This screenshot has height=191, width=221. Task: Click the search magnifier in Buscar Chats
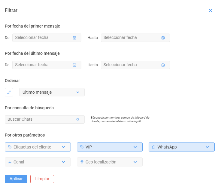[x=78, y=119]
